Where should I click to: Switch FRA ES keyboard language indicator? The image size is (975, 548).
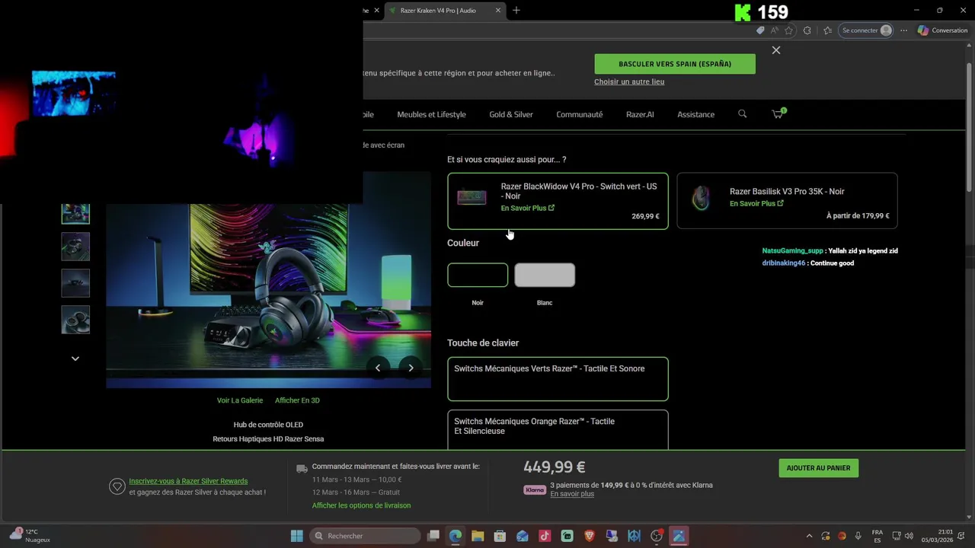[877, 536]
